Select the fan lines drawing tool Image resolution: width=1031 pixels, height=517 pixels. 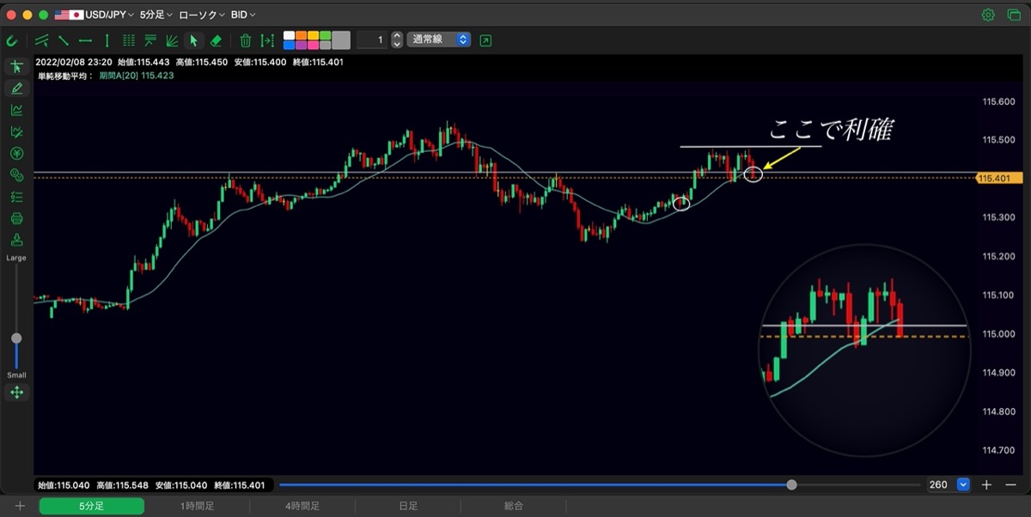pyautogui.click(x=172, y=40)
